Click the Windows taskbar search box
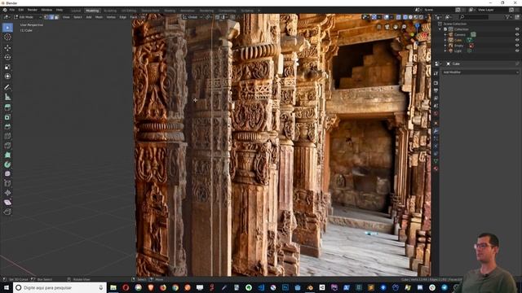 click(x=60, y=287)
